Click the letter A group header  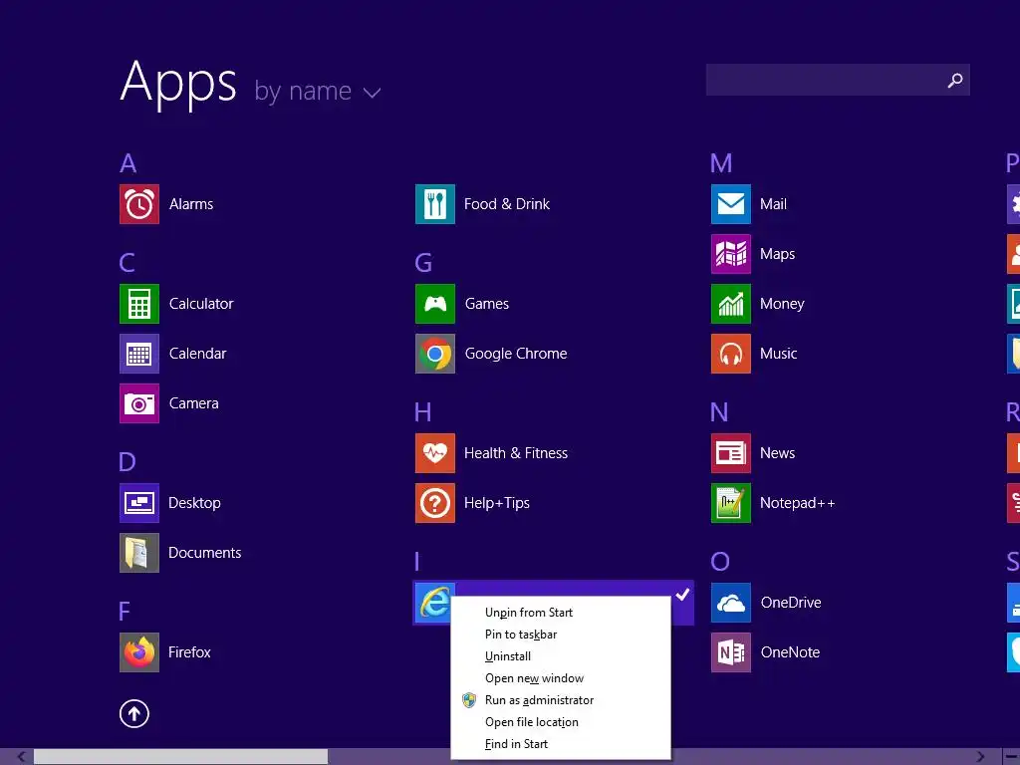128,163
